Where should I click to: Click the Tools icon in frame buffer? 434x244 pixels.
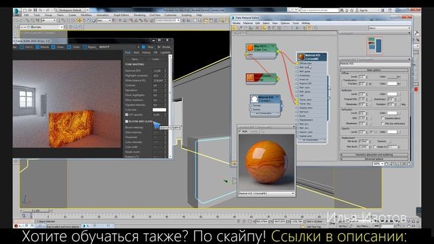click(69, 47)
